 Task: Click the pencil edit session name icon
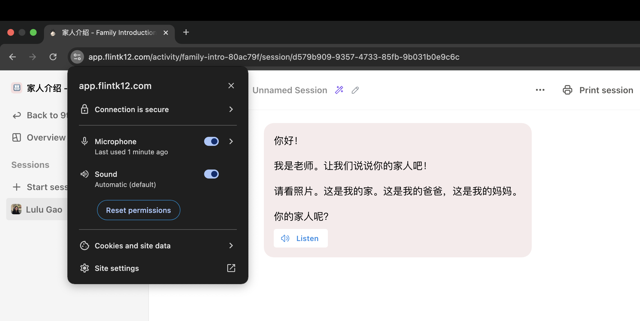(355, 90)
